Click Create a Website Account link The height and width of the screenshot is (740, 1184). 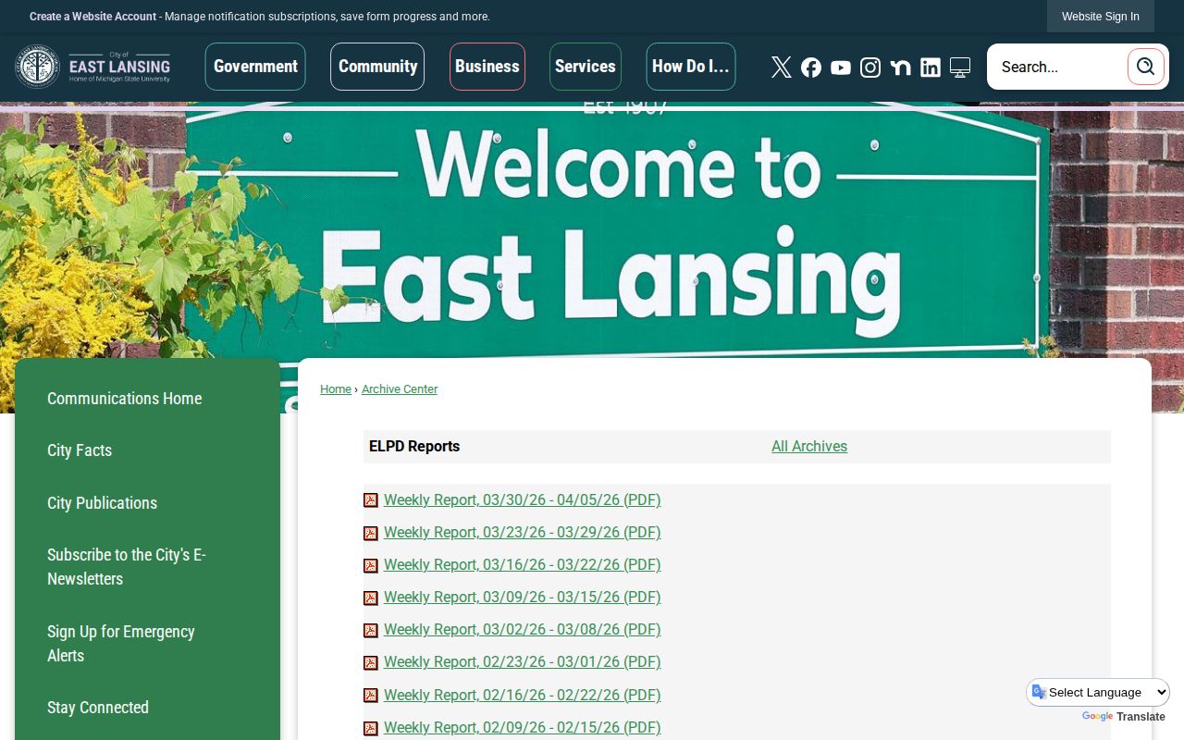(x=92, y=17)
